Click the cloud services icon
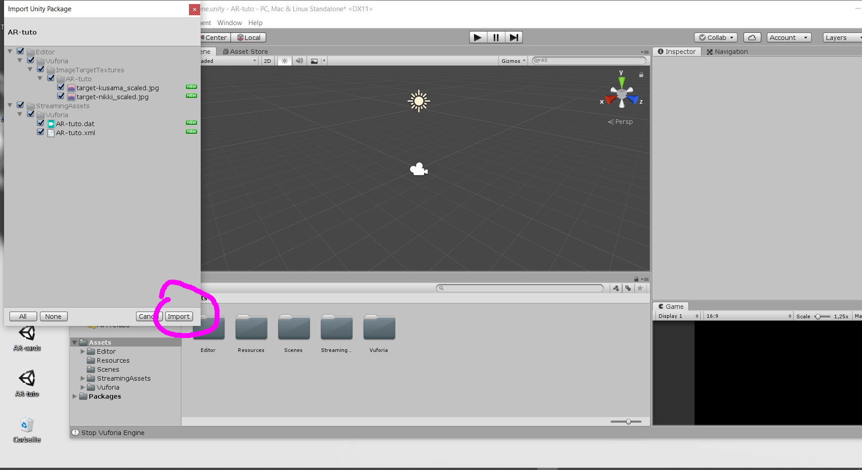 point(752,38)
